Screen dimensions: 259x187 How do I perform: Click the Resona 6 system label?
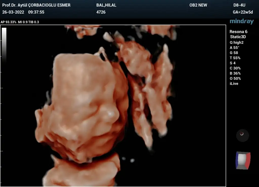[238, 32]
